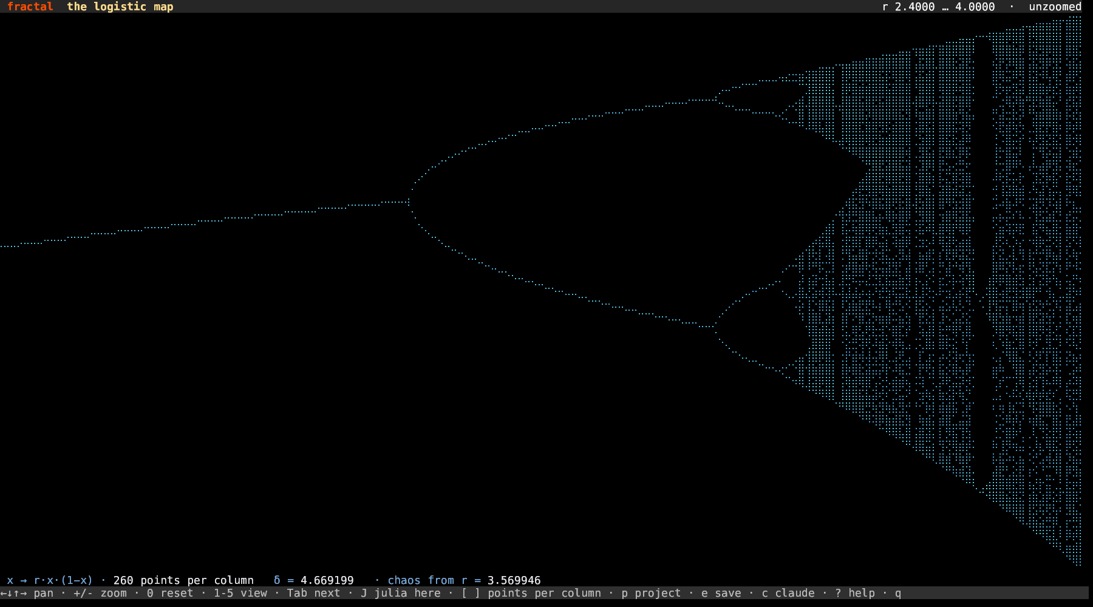Click the "c claude" hint
The image size is (1093, 607).
tap(788, 593)
